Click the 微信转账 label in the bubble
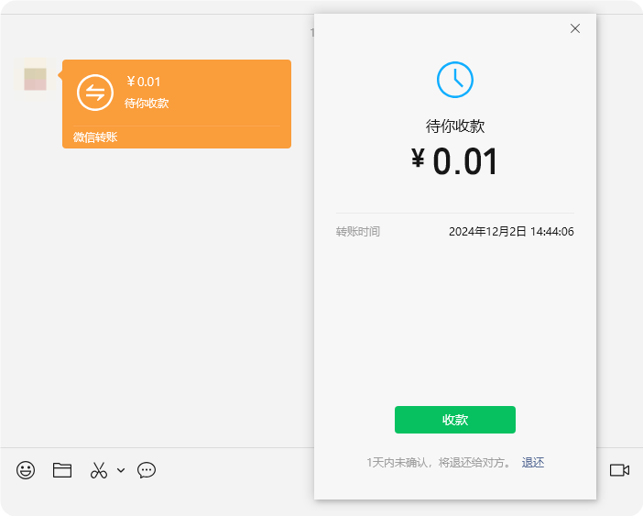 (95, 137)
